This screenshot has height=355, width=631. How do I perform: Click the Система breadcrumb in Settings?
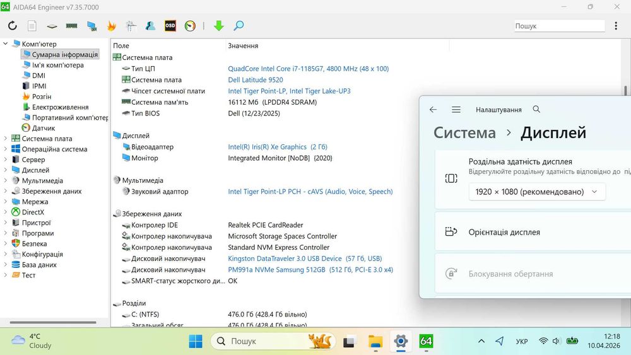point(465,132)
